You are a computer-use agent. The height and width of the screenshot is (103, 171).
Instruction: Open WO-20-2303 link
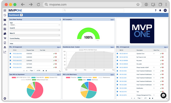tap(123, 71)
